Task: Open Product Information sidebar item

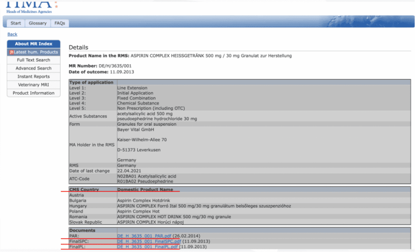Action: tap(33, 93)
